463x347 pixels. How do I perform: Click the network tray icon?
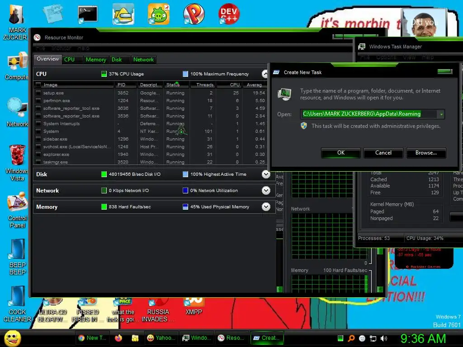click(373, 338)
